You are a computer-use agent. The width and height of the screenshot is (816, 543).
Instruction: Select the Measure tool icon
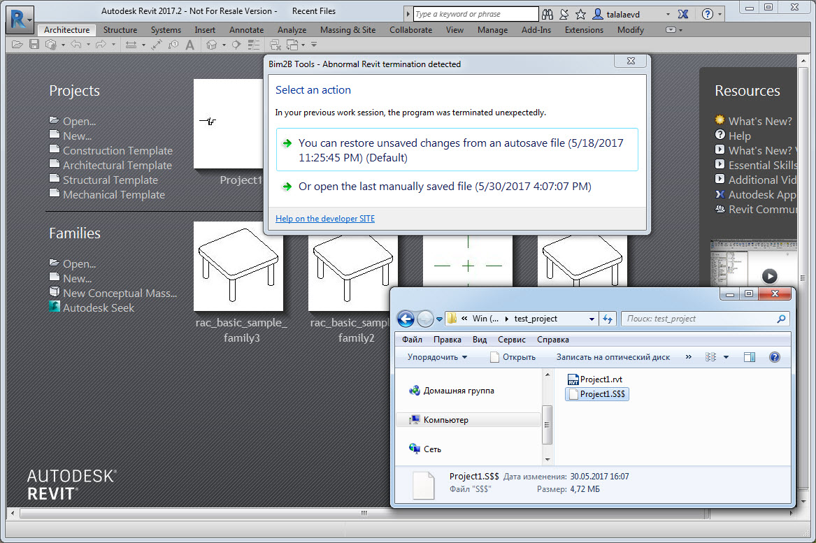[x=130, y=43]
